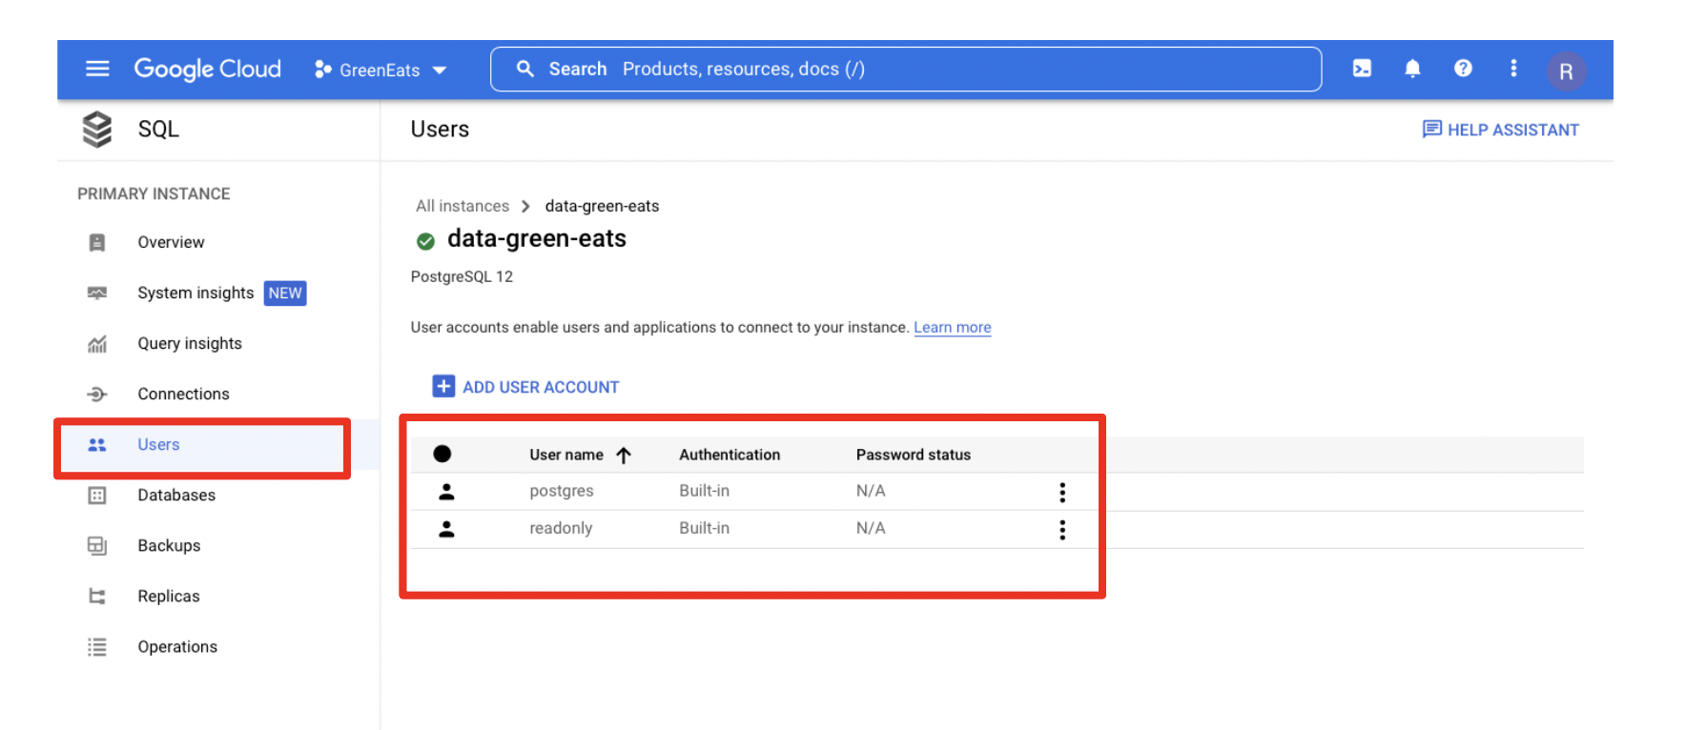Go to All instances breadcrumb
The height and width of the screenshot is (730, 1686).
(463, 206)
